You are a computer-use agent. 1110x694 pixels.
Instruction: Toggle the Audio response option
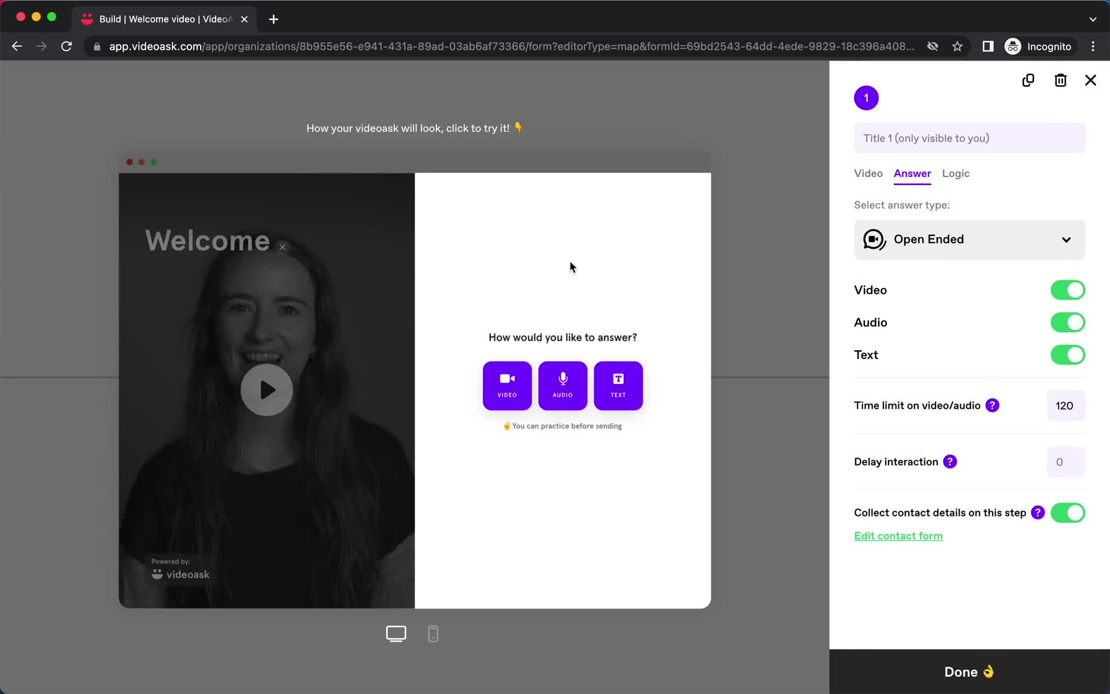click(1067, 322)
